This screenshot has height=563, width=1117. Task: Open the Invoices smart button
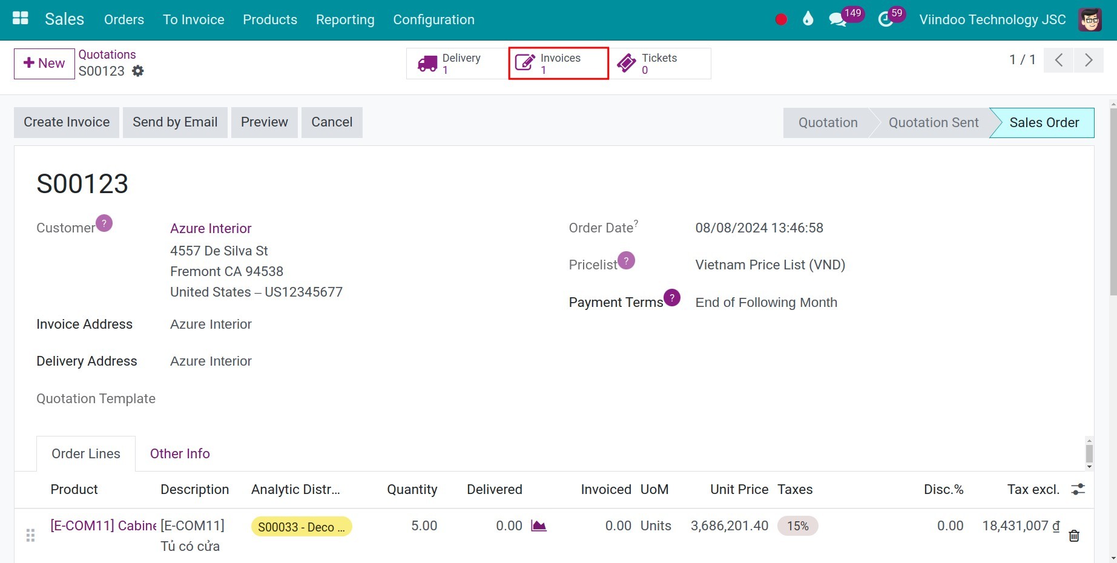point(559,64)
